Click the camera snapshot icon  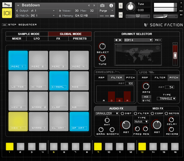(x=102, y=6)
